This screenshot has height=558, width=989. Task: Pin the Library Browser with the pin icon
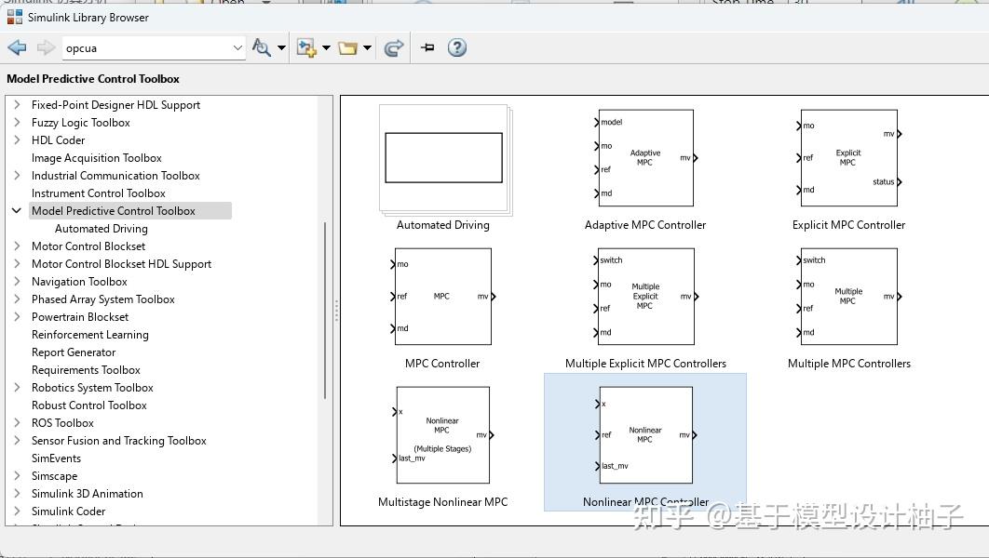tap(427, 47)
